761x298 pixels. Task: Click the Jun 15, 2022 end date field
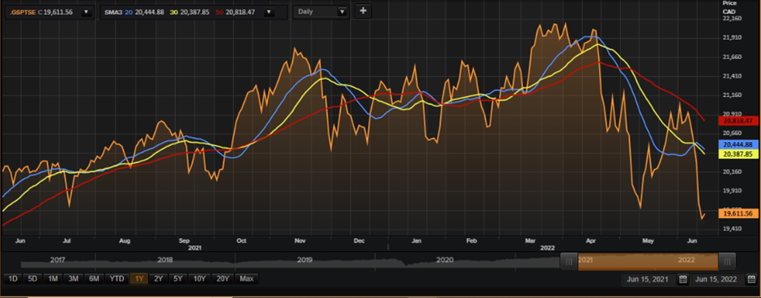coord(716,279)
